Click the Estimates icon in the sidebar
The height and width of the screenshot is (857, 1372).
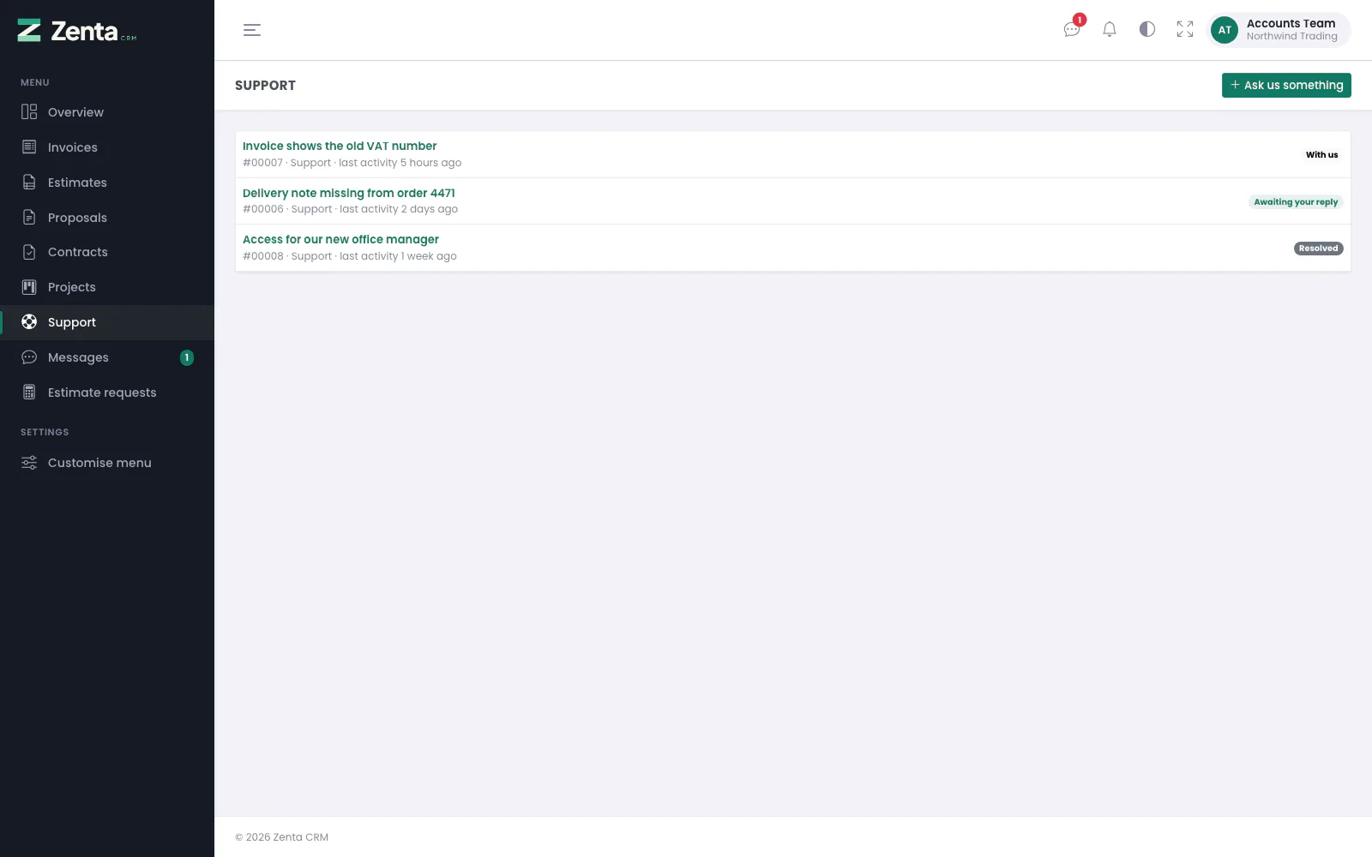pos(29,183)
